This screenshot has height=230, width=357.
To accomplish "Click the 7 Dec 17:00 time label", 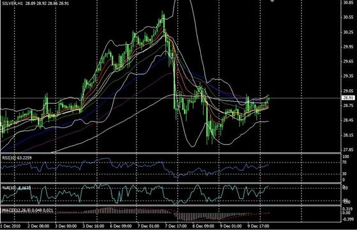I will pyautogui.click(x=176, y=226).
